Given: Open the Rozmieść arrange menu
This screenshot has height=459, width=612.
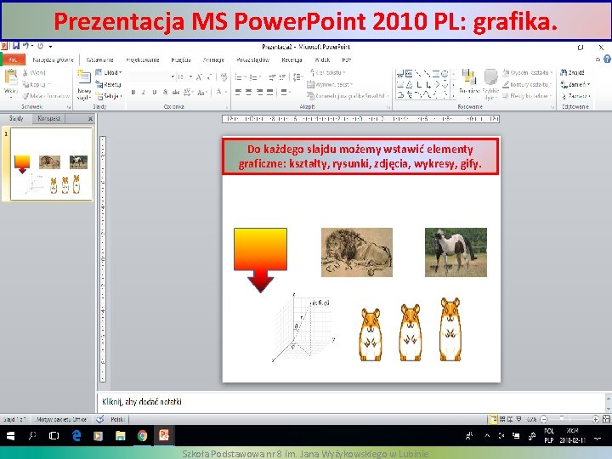Looking at the screenshot, I should (468, 82).
